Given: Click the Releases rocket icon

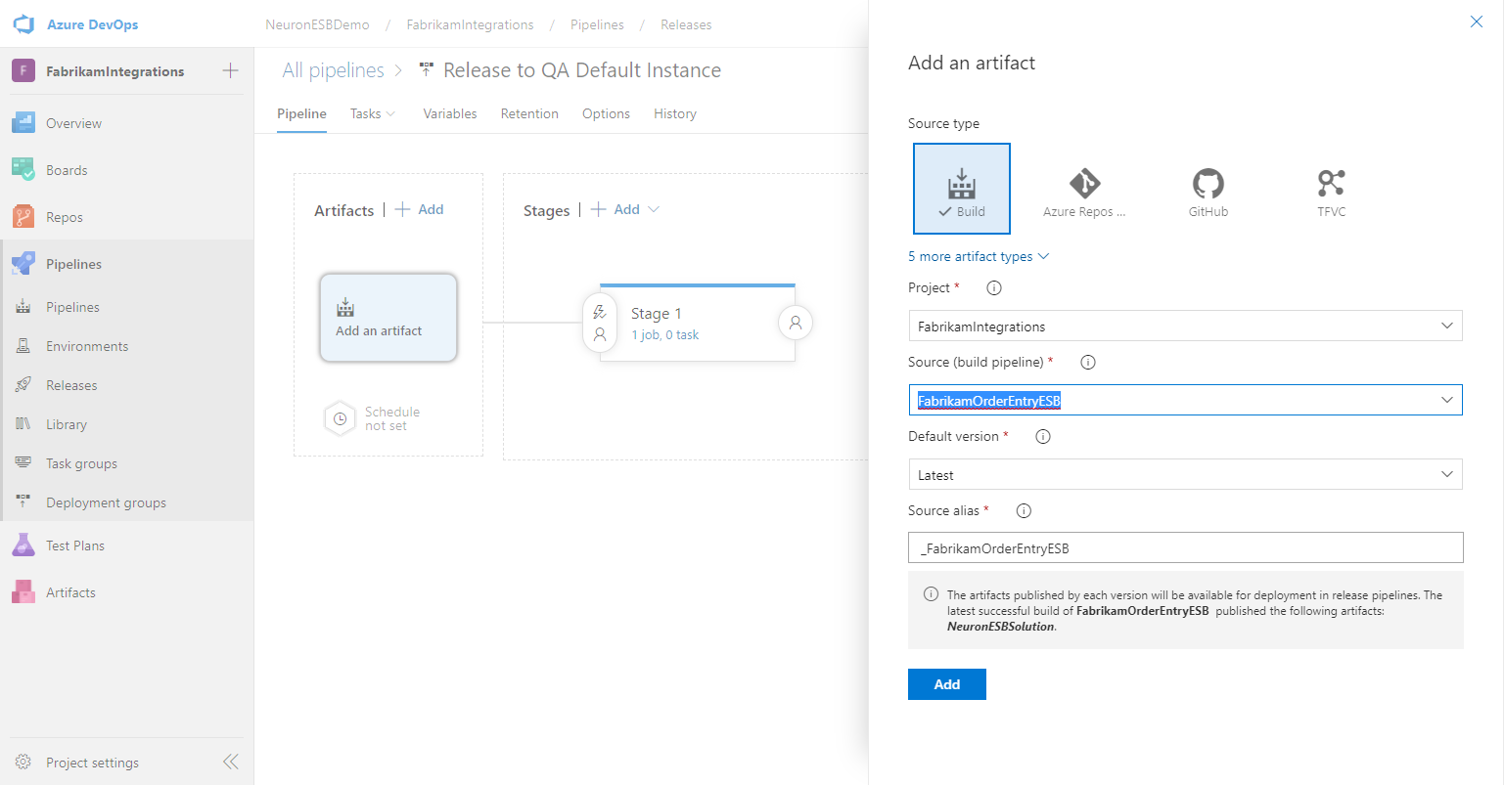Looking at the screenshot, I should (x=23, y=385).
